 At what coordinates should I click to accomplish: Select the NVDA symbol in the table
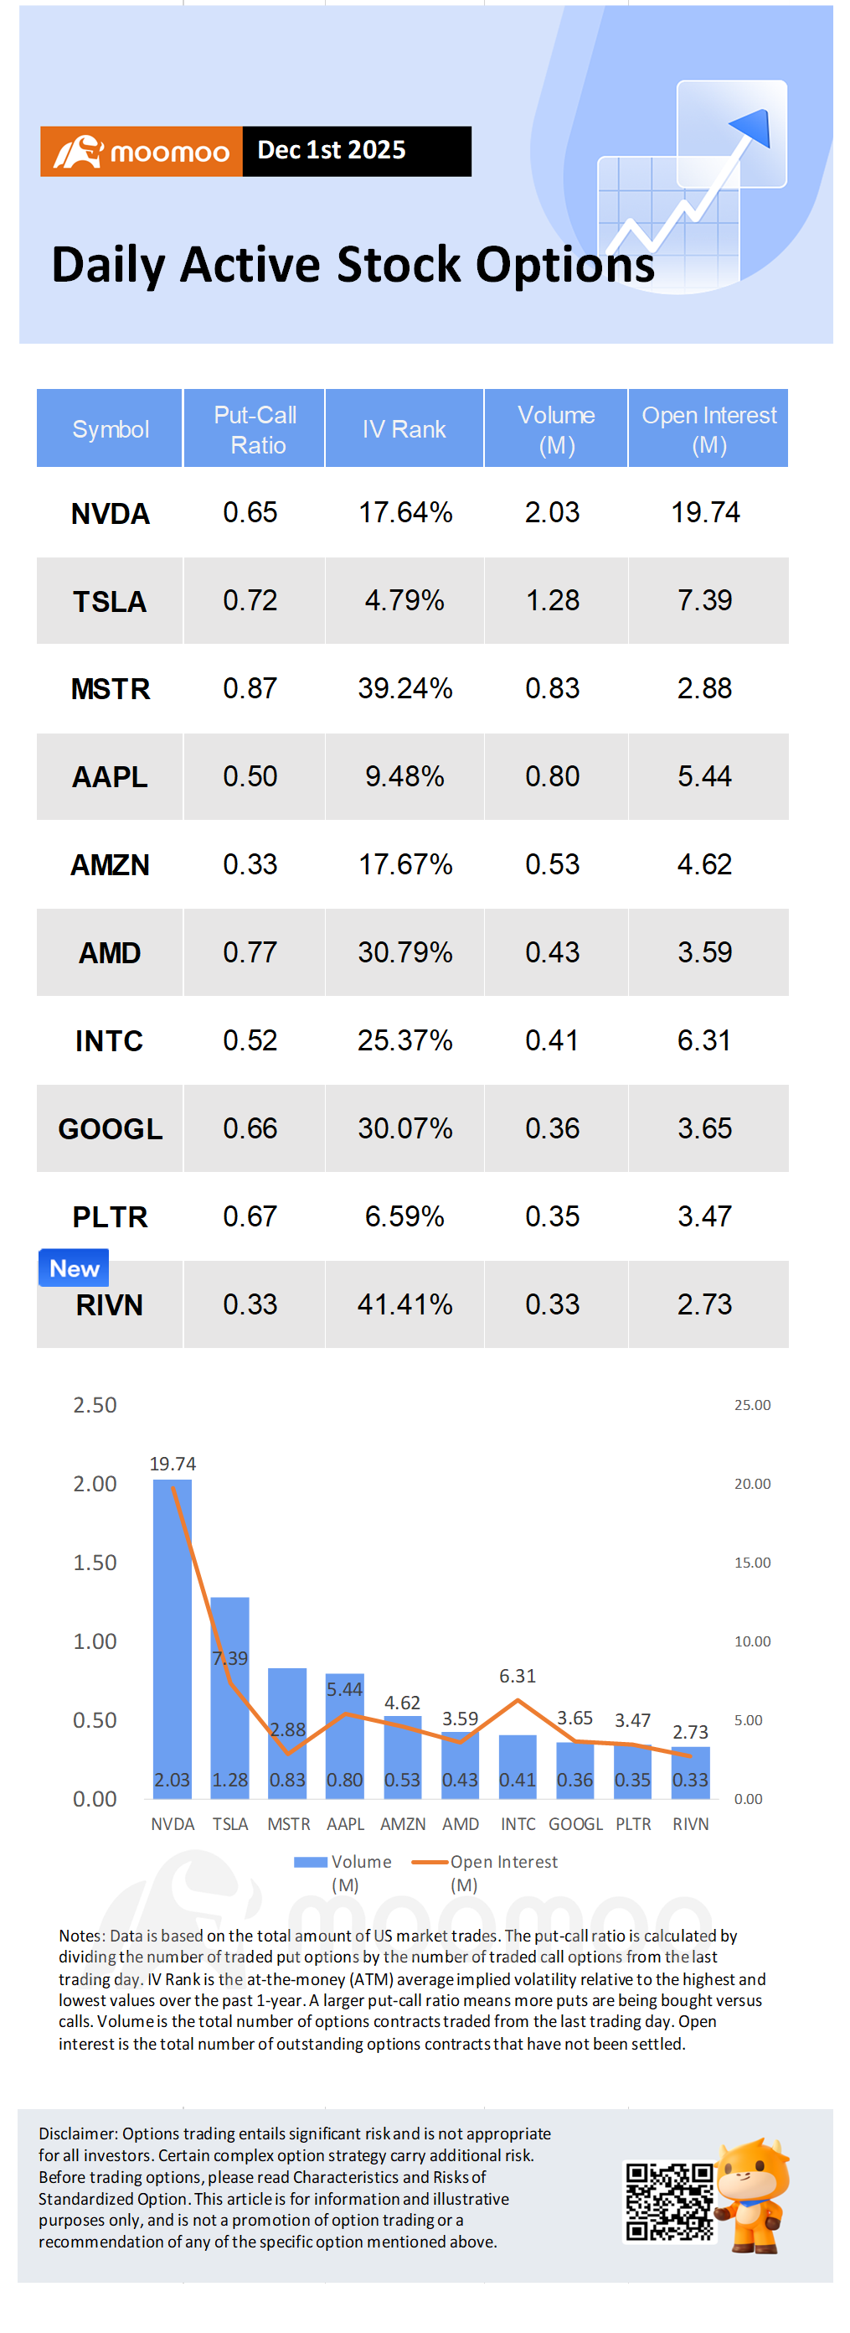[x=111, y=514]
